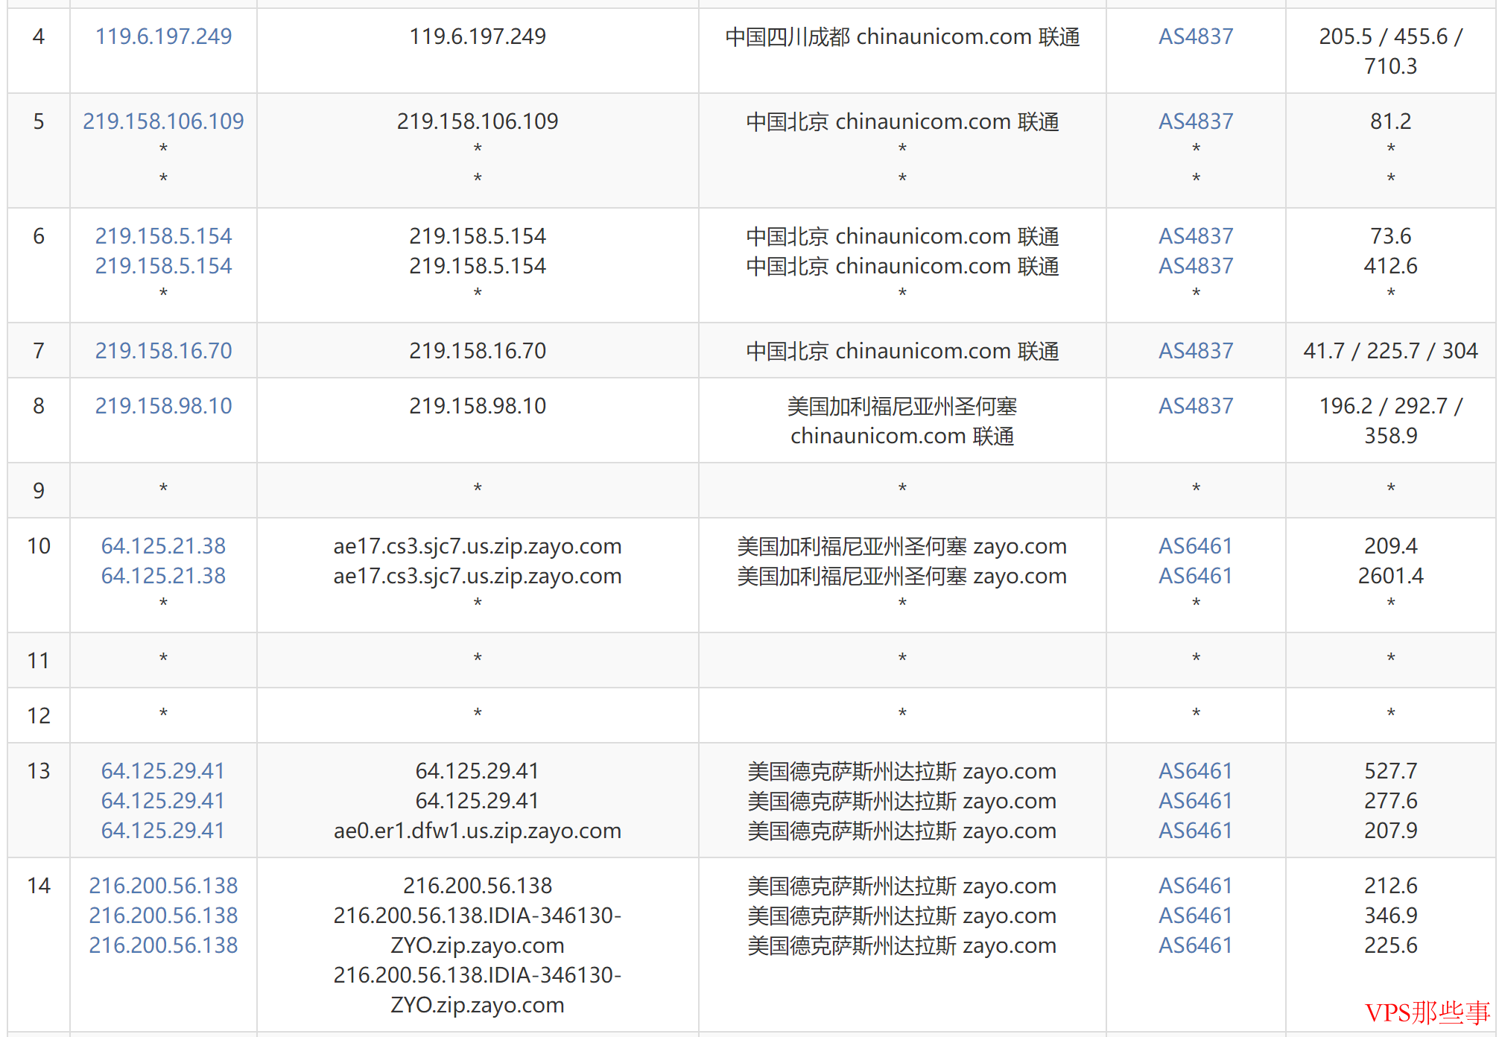Select latency value 73.6 in hop 6
Viewport: 1499px width, 1037px height.
pyautogui.click(x=1390, y=236)
